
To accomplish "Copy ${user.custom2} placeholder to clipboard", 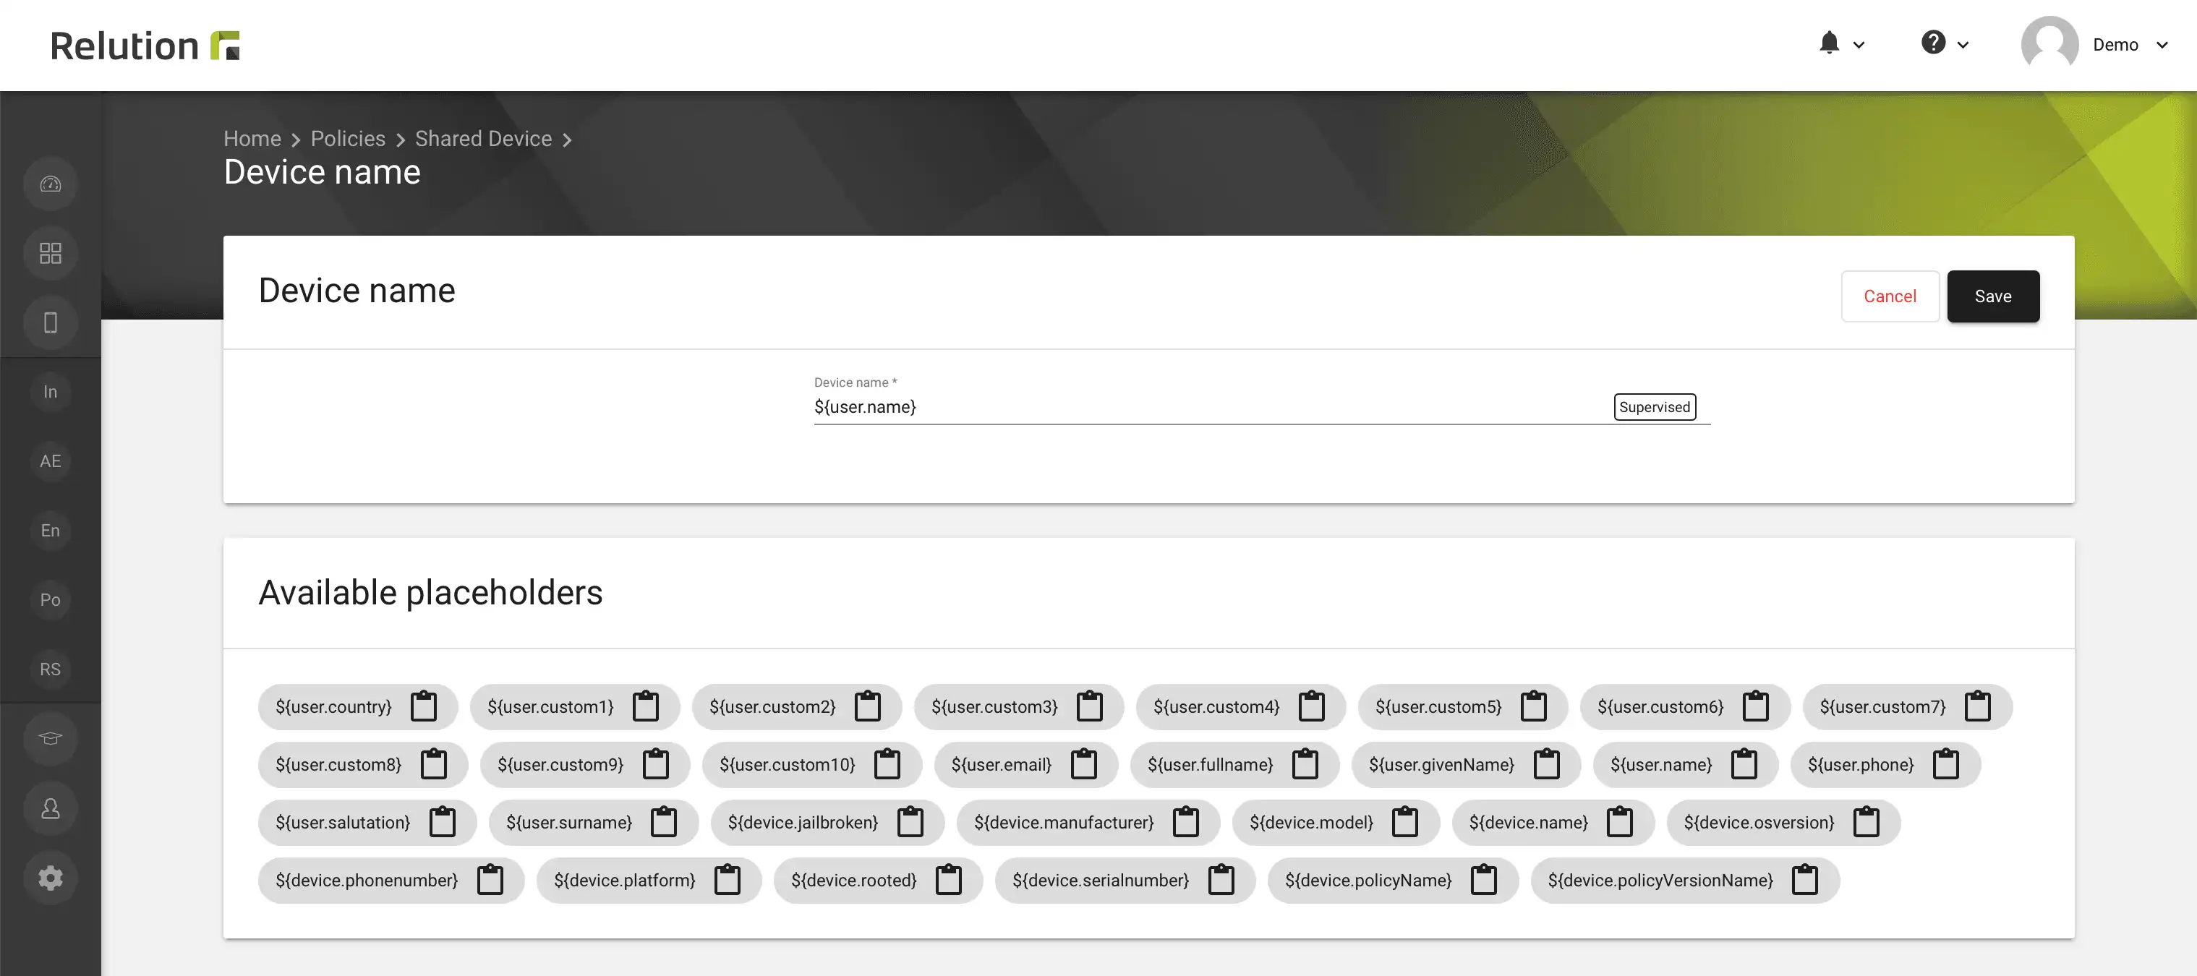I will click(x=867, y=706).
